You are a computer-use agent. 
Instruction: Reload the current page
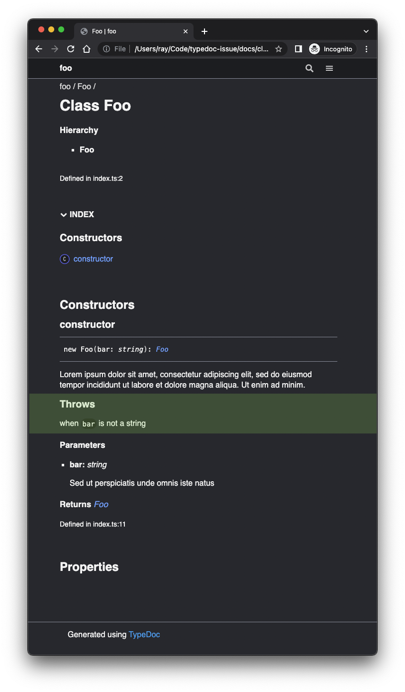click(x=71, y=49)
